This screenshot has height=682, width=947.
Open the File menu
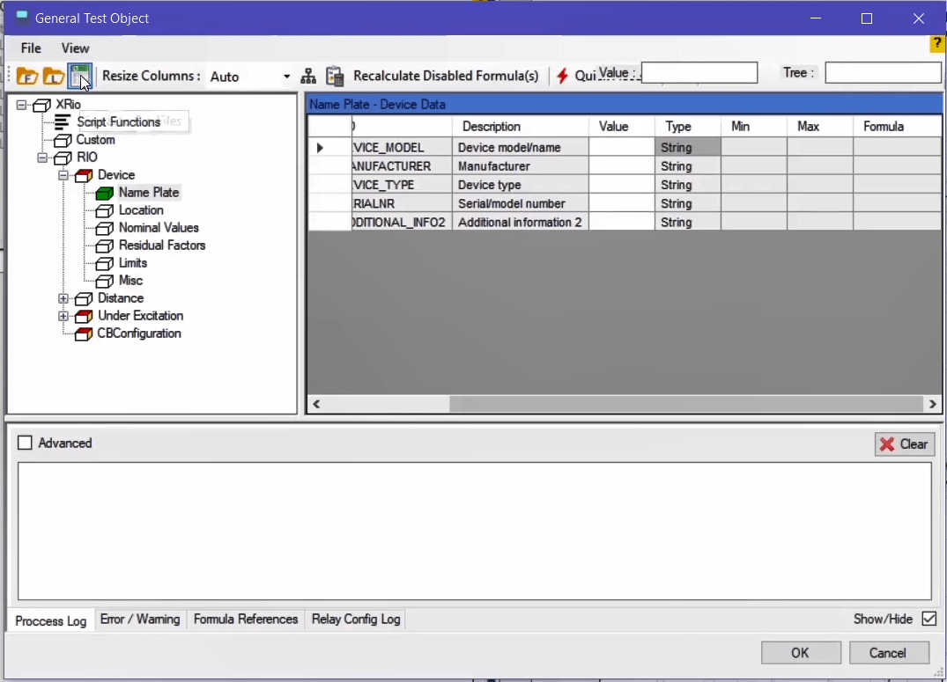[31, 48]
